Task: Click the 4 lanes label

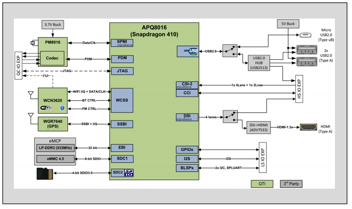Action: (211, 117)
